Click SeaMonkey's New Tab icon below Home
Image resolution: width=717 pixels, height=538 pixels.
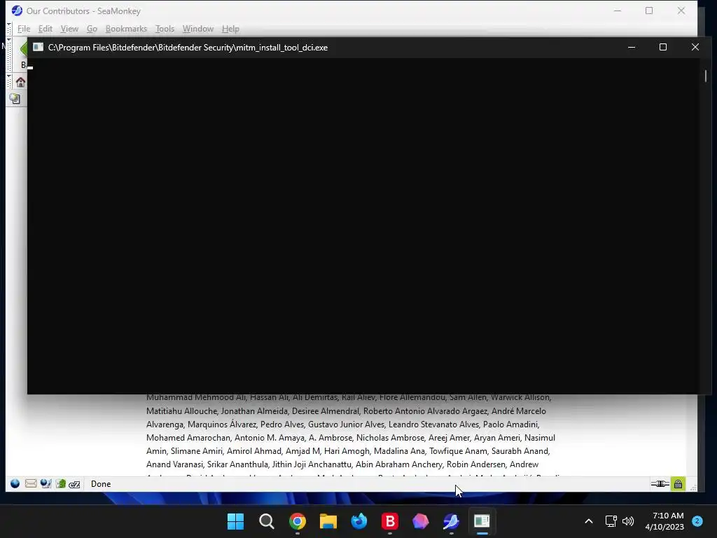pos(15,99)
